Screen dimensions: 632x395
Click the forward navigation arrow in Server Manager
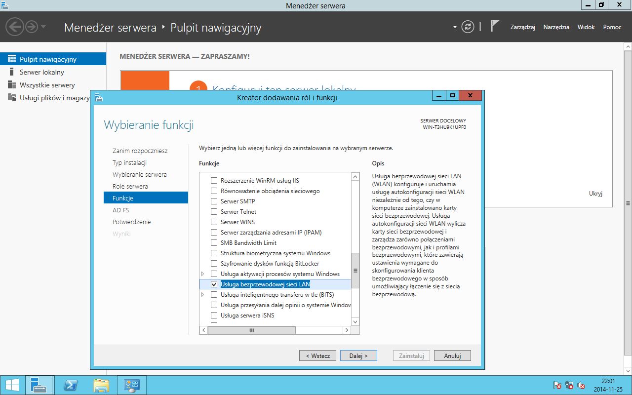(31, 27)
